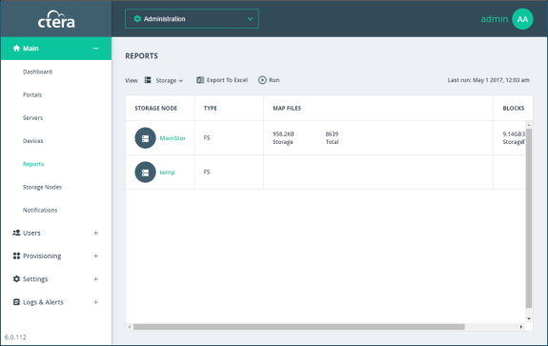548x346 pixels.
Task: Open Notifications page
Action: [x=40, y=210]
